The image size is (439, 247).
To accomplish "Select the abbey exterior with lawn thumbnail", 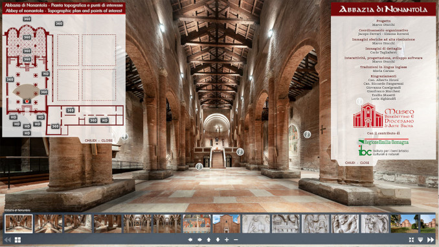I will (405, 224).
